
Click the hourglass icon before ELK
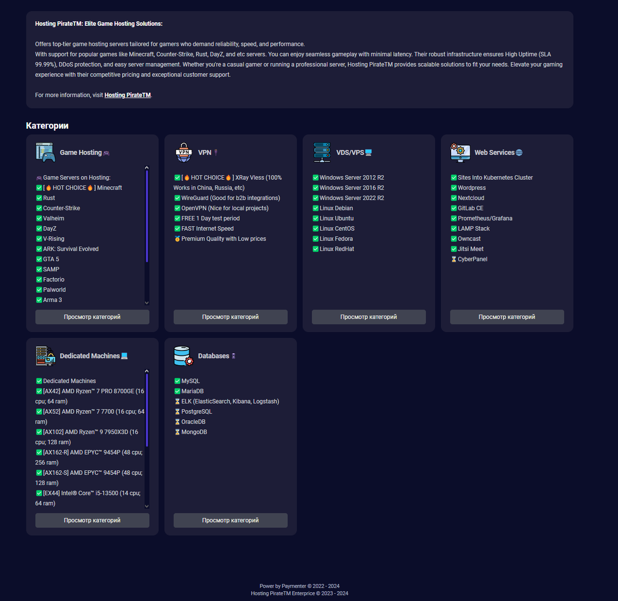click(177, 401)
